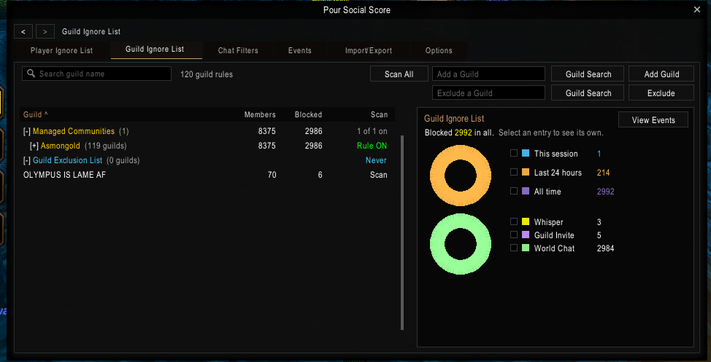
Task: Click the blue This session color swatch
Action: tap(526, 154)
